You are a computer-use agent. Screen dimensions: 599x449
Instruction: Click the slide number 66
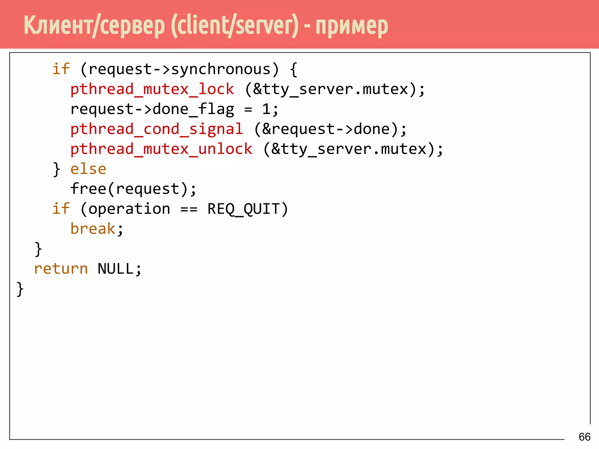point(585,437)
